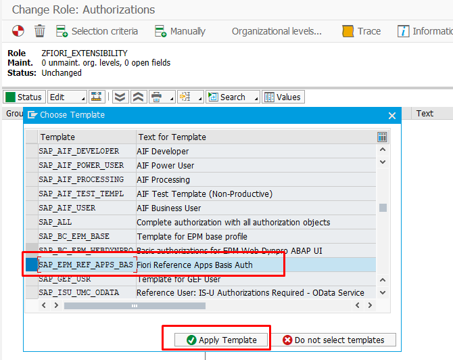Open the dropdown arrow beside printer icon

[x=171, y=99]
